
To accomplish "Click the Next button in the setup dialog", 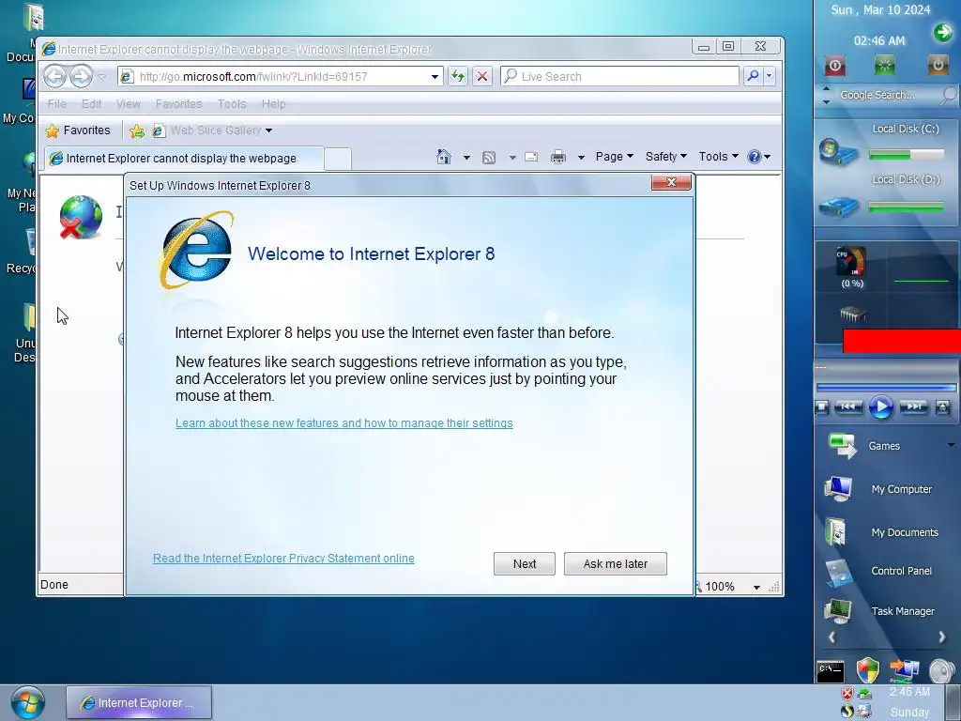I will 524,563.
